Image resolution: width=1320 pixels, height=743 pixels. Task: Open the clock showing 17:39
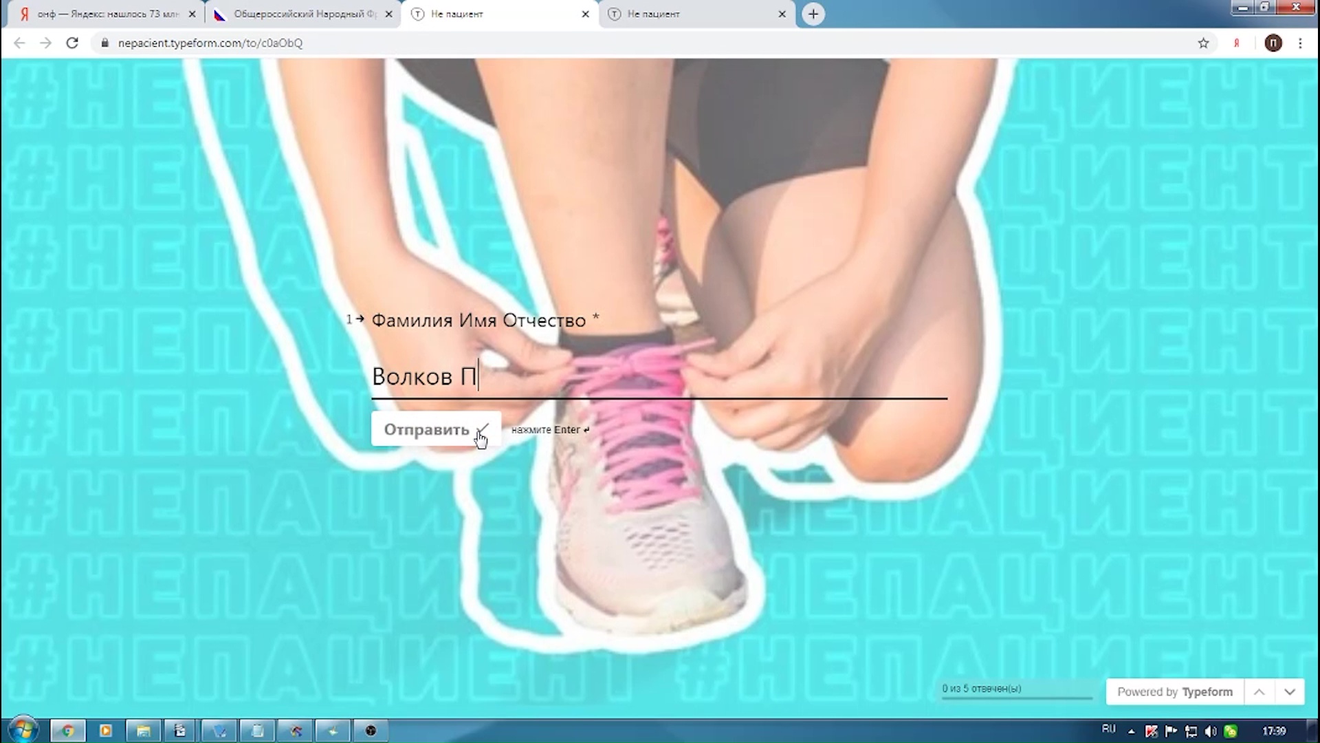(x=1274, y=731)
